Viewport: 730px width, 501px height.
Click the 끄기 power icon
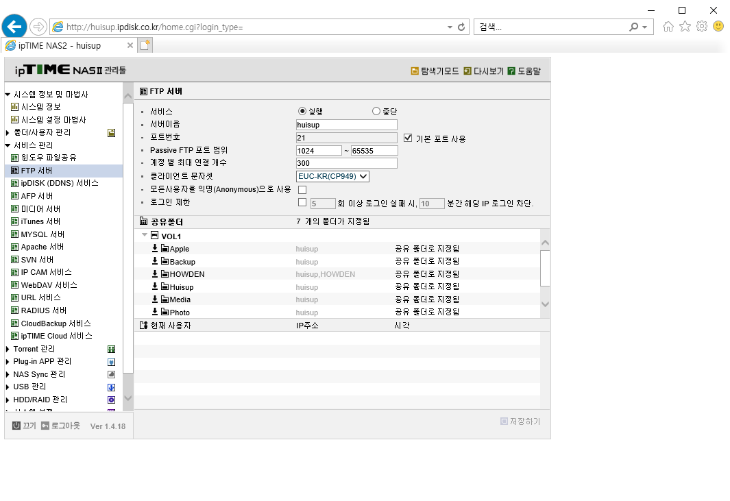(16, 425)
